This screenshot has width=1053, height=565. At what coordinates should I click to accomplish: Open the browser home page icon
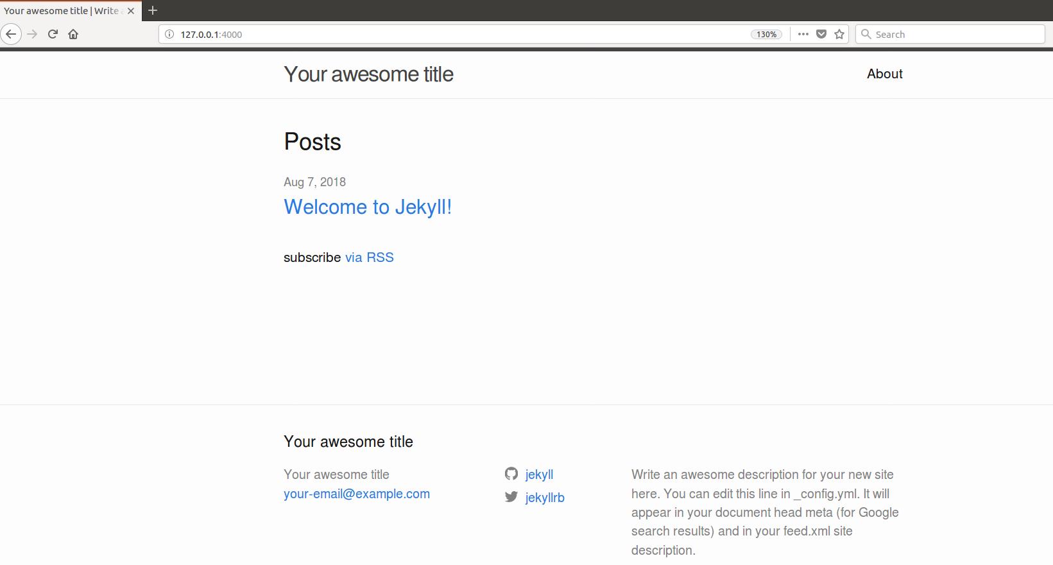coord(73,34)
